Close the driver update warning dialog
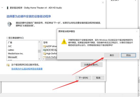Viewport: 140px width, 97px height. click(x=137, y=31)
